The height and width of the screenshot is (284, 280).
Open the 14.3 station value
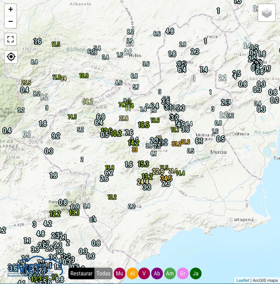pos(72,117)
